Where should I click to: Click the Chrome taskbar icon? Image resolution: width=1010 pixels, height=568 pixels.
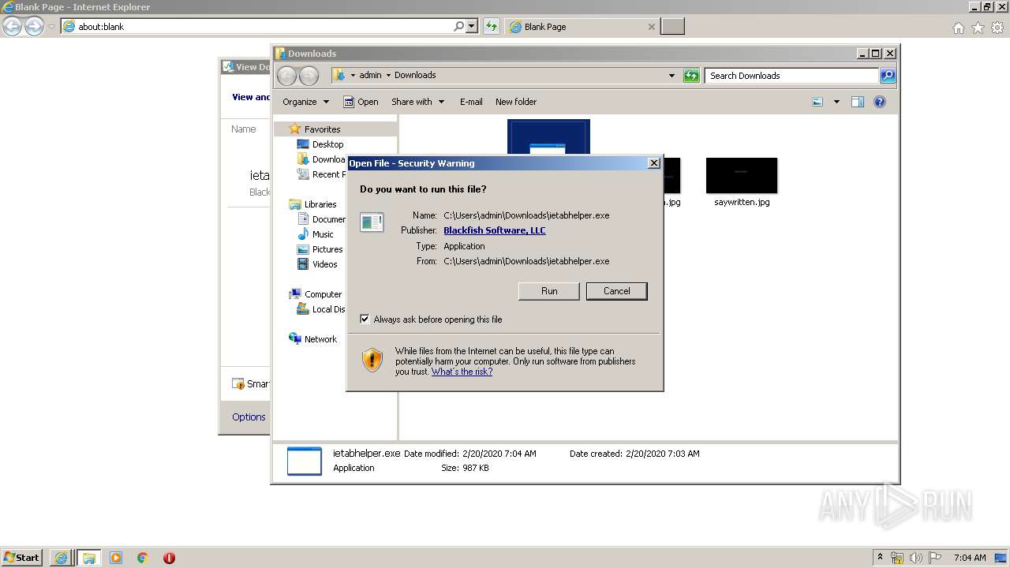click(143, 558)
